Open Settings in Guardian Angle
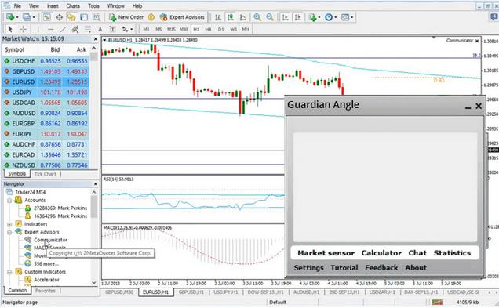The height and width of the screenshot is (308, 499). click(308, 268)
